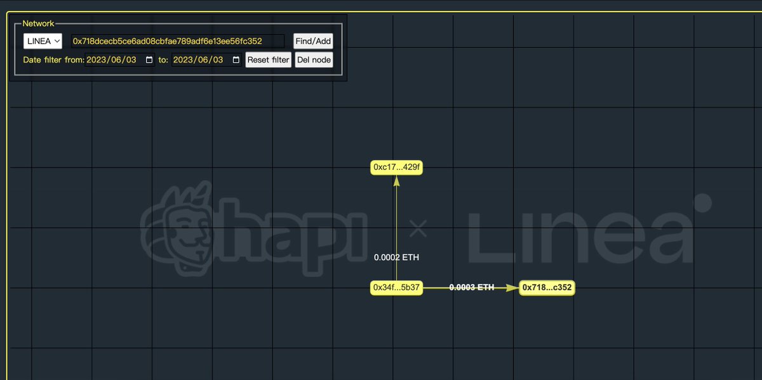
Task: Select the node 0xc17...429f
Action: 397,167
